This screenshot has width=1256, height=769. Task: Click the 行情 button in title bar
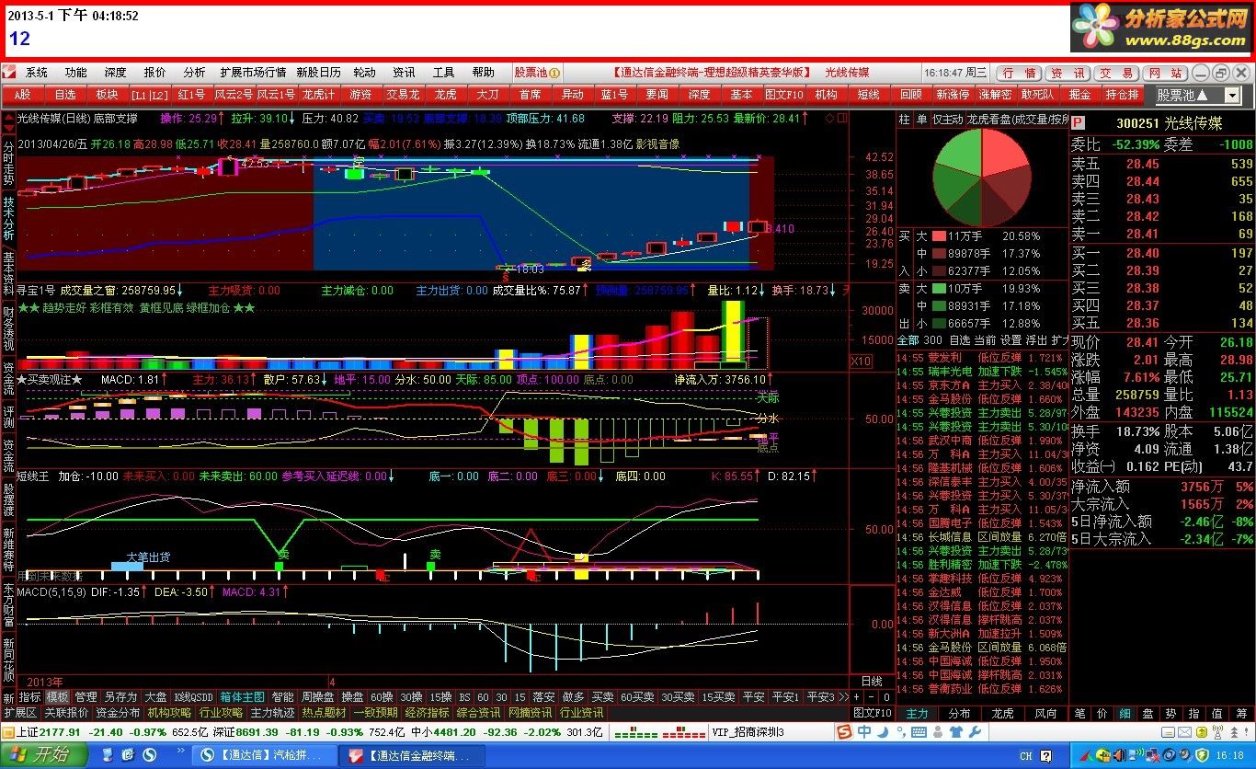tap(1018, 73)
